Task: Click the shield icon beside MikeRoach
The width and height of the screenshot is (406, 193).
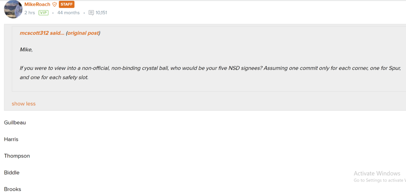Action: coord(55,4)
